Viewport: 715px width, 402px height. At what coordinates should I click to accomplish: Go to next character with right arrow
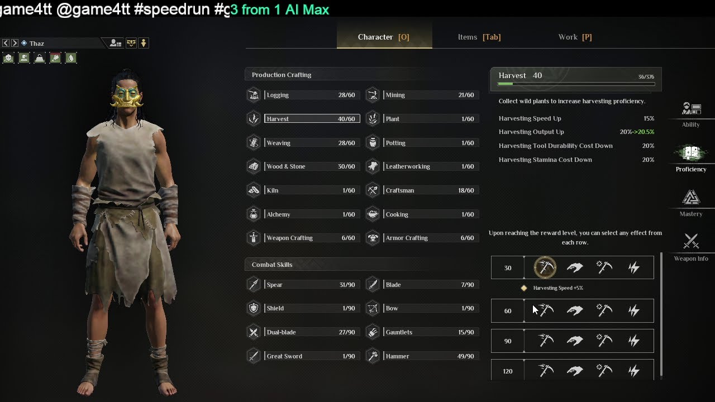(15, 43)
